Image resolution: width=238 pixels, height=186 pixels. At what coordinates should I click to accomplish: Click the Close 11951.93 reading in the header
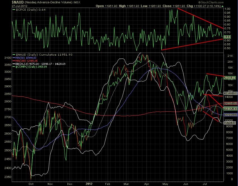[x=174, y=6]
